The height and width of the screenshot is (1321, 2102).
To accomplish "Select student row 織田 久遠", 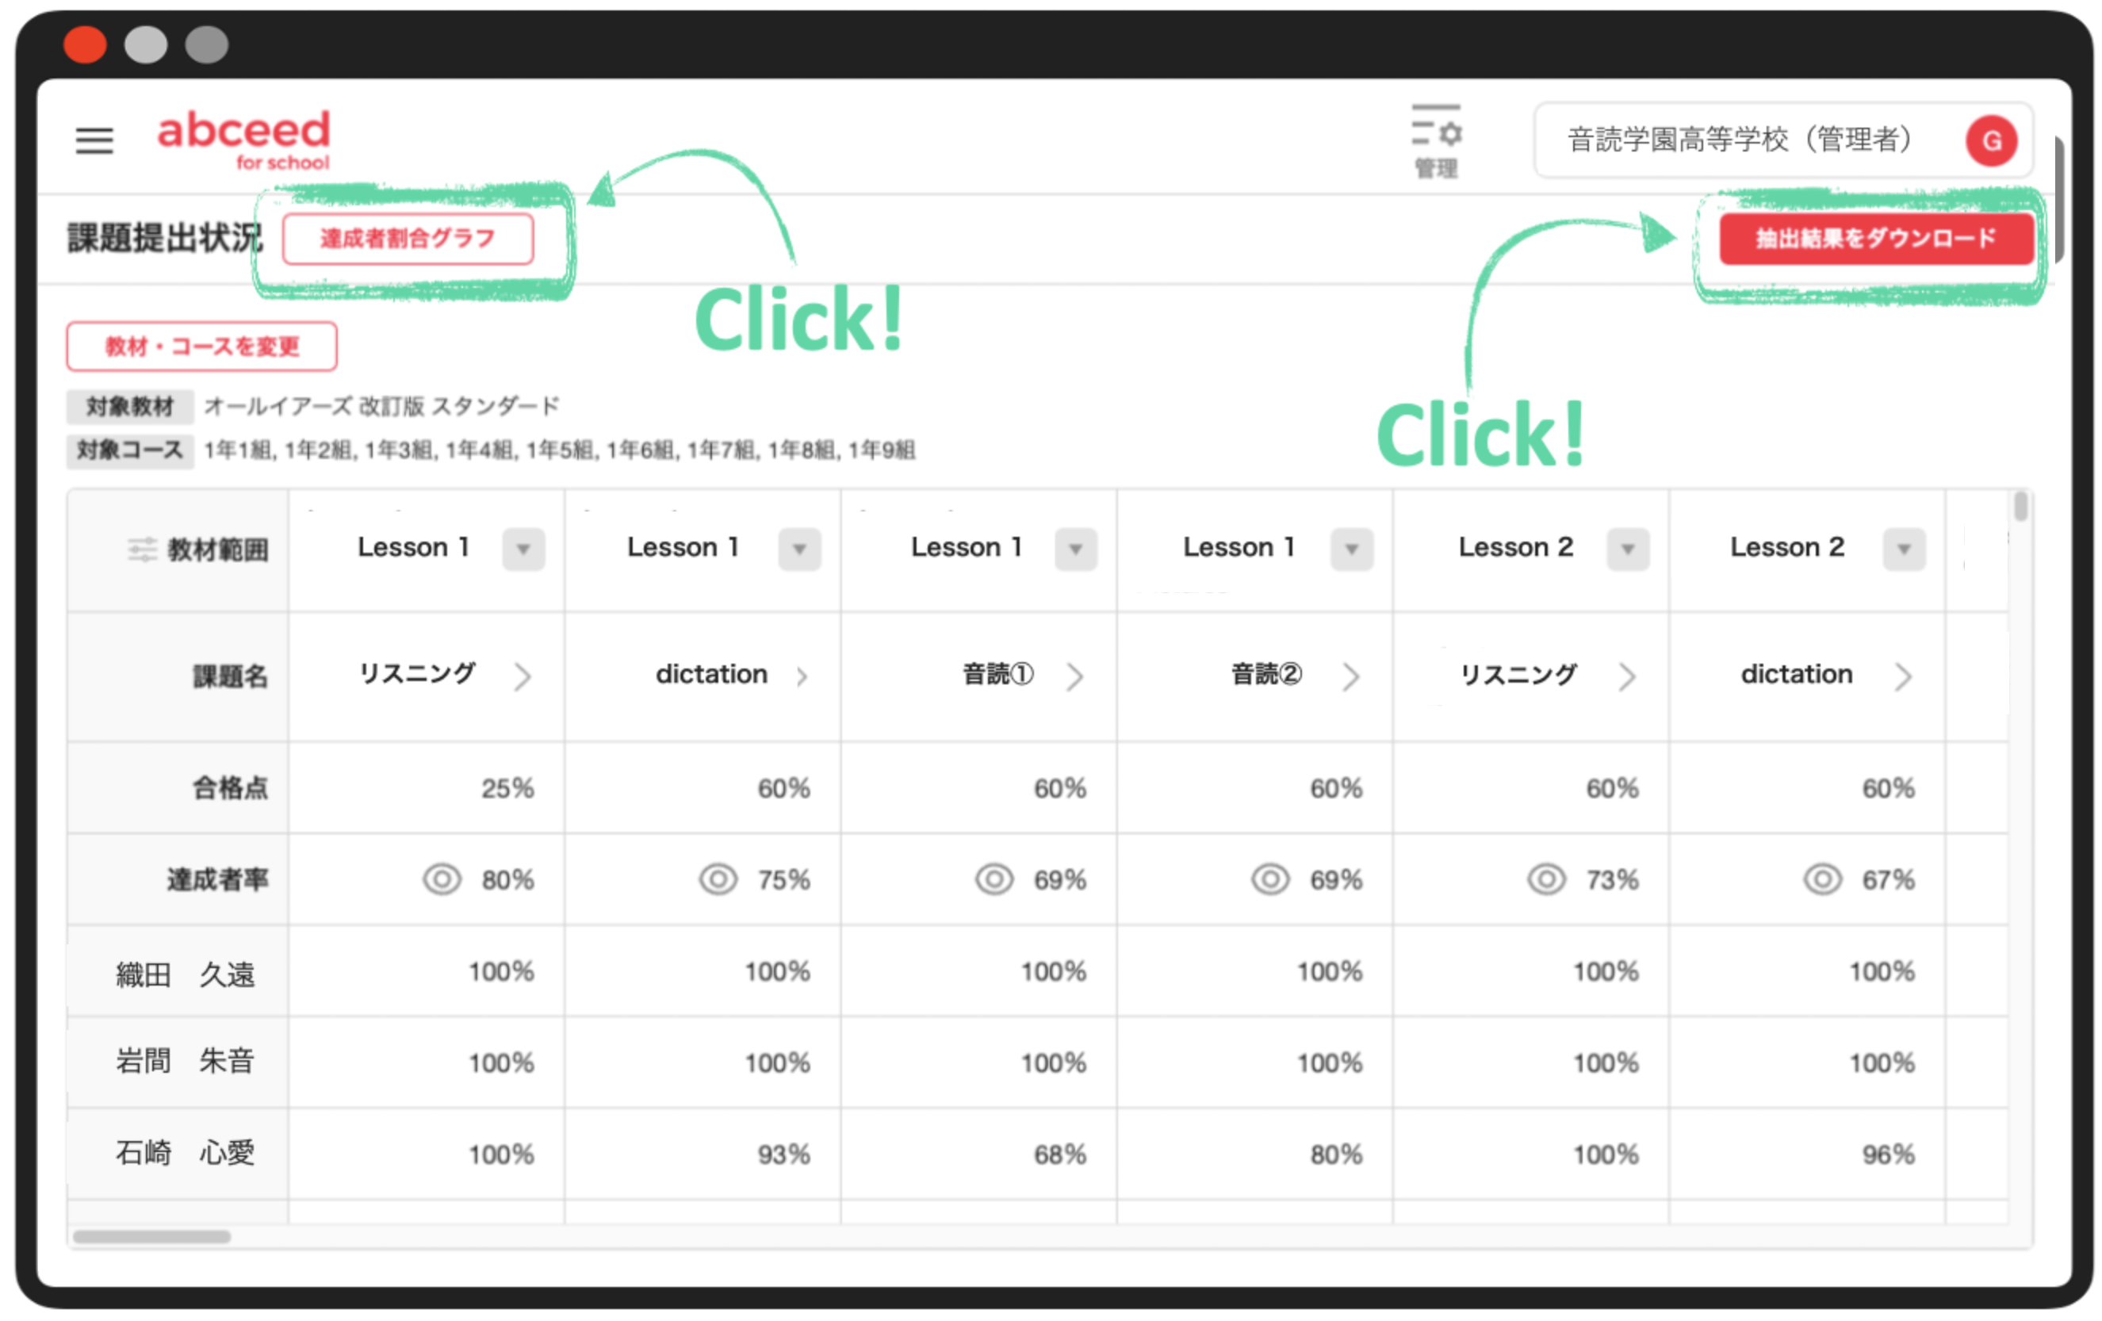I will 185,974.
